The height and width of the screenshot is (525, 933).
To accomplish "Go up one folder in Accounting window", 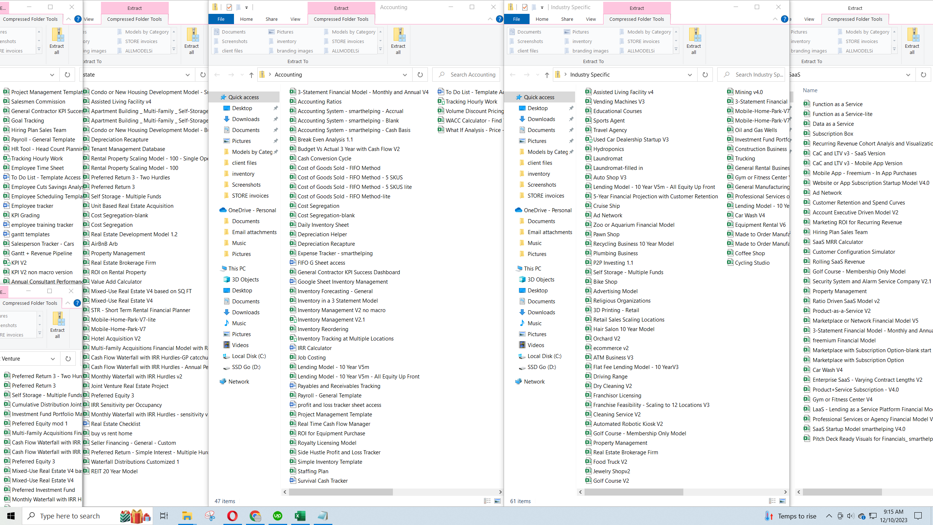I will click(251, 75).
